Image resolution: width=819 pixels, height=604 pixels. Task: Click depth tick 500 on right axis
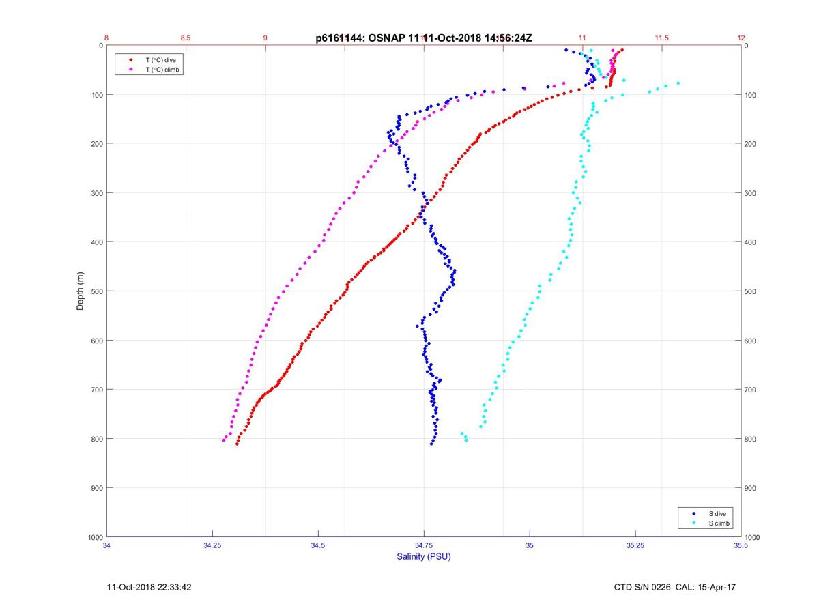[x=751, y=291]
